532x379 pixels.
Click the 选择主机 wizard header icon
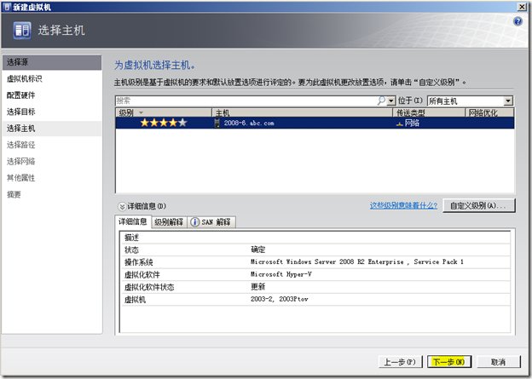pyautogui.click(x=22, y=31)
